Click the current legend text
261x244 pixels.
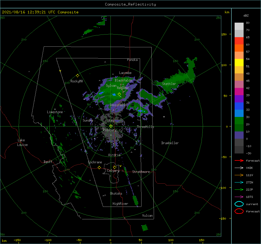pyautogui.click(x=252, y=204)
